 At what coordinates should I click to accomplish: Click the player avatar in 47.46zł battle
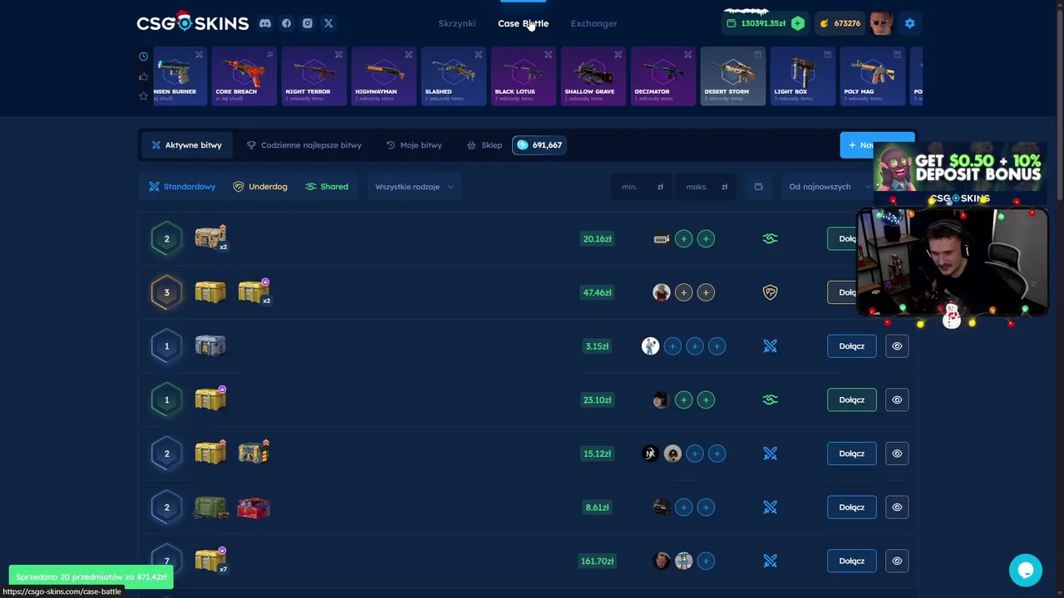click(x=662, y=292)
